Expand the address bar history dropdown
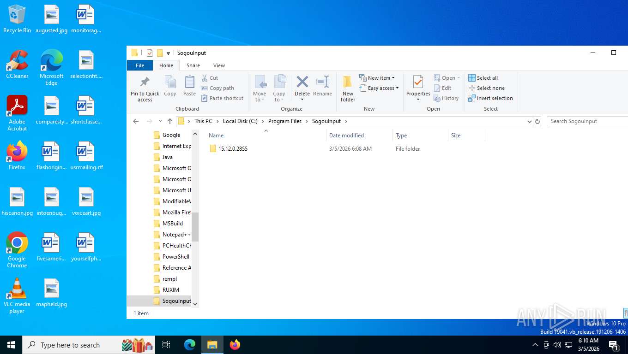Viewport: 628px width, 354px height. (x=529, y=121)
